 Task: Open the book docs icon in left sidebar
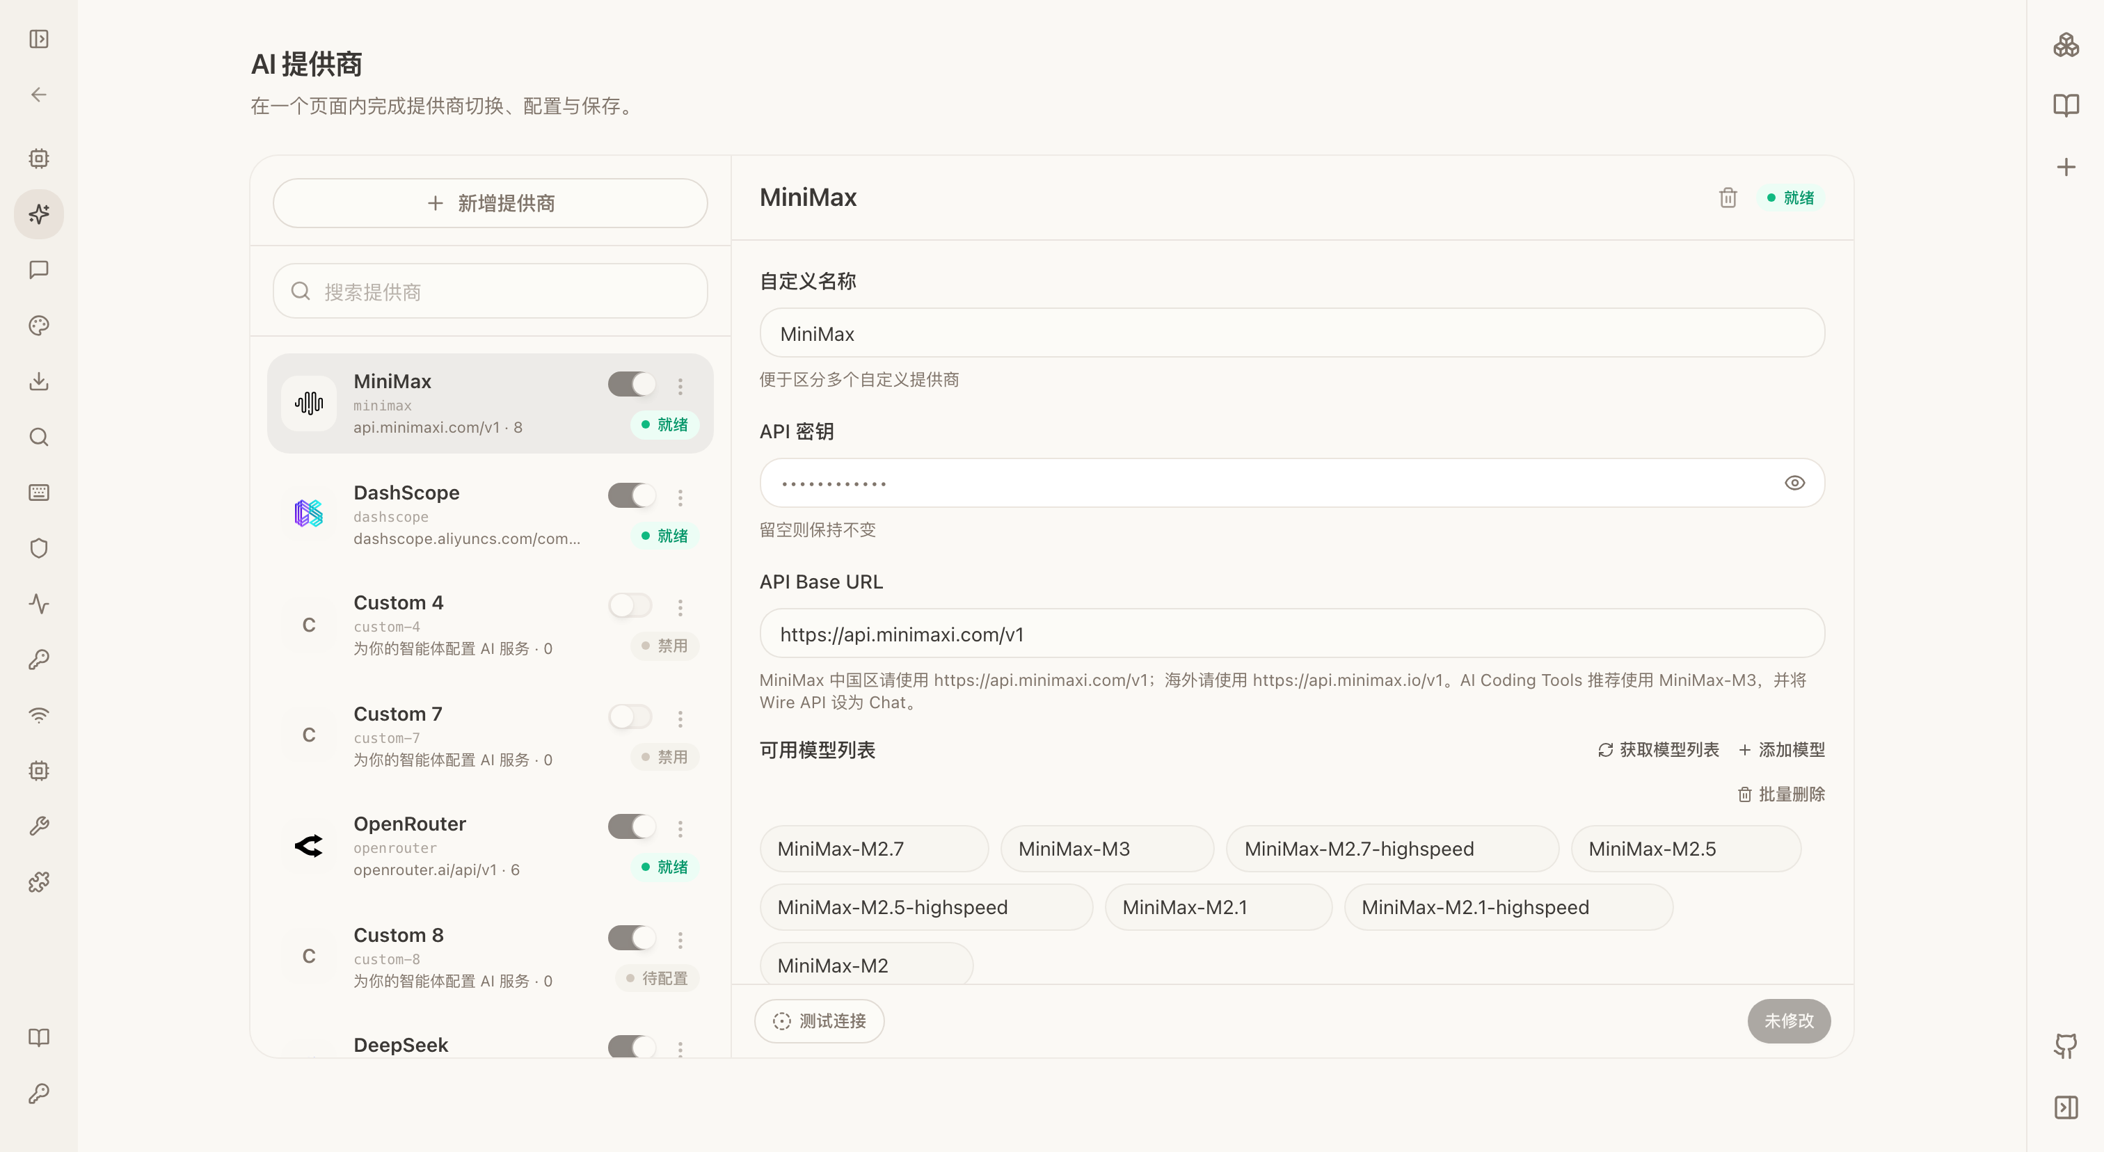coord(38,1038)
